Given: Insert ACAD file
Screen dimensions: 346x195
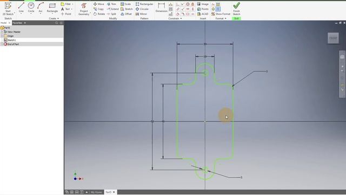Looking at the screenshot, I should point(203,14).
